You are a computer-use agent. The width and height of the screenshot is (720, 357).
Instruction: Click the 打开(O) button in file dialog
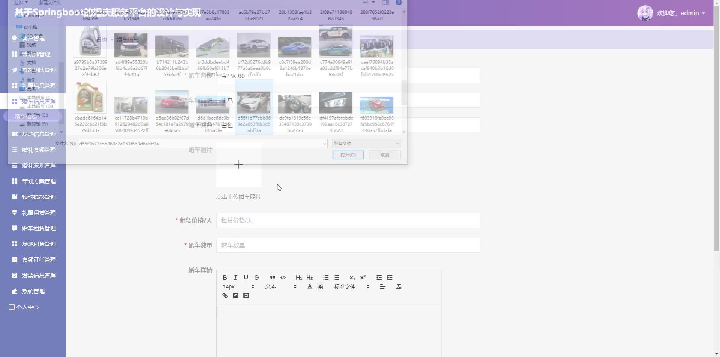348,155
